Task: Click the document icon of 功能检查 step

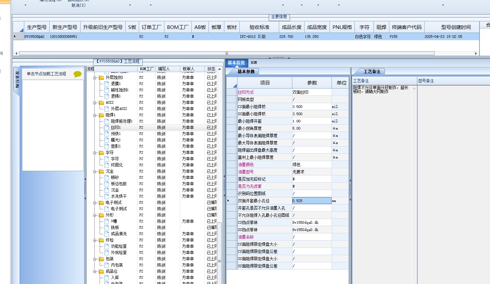Action: (107, 246)
